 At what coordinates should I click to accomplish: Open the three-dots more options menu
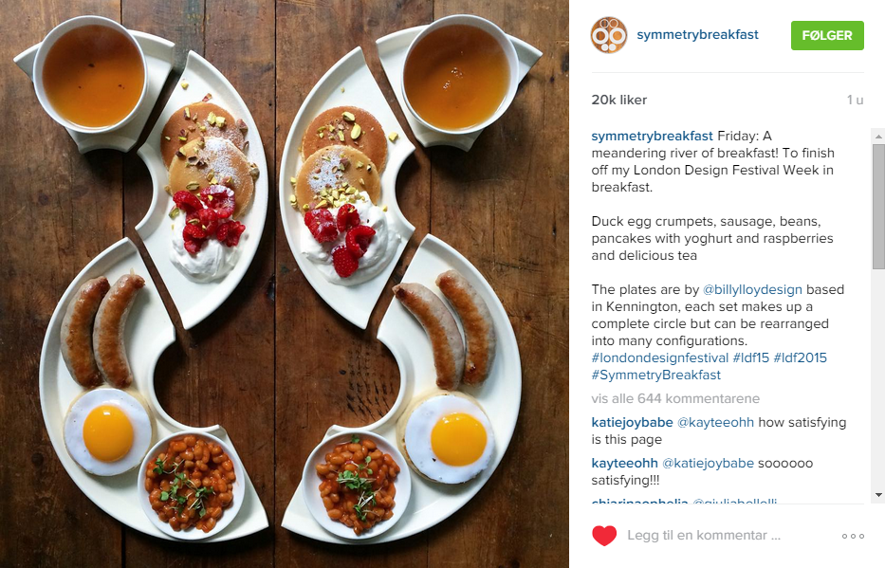(853, 536)
